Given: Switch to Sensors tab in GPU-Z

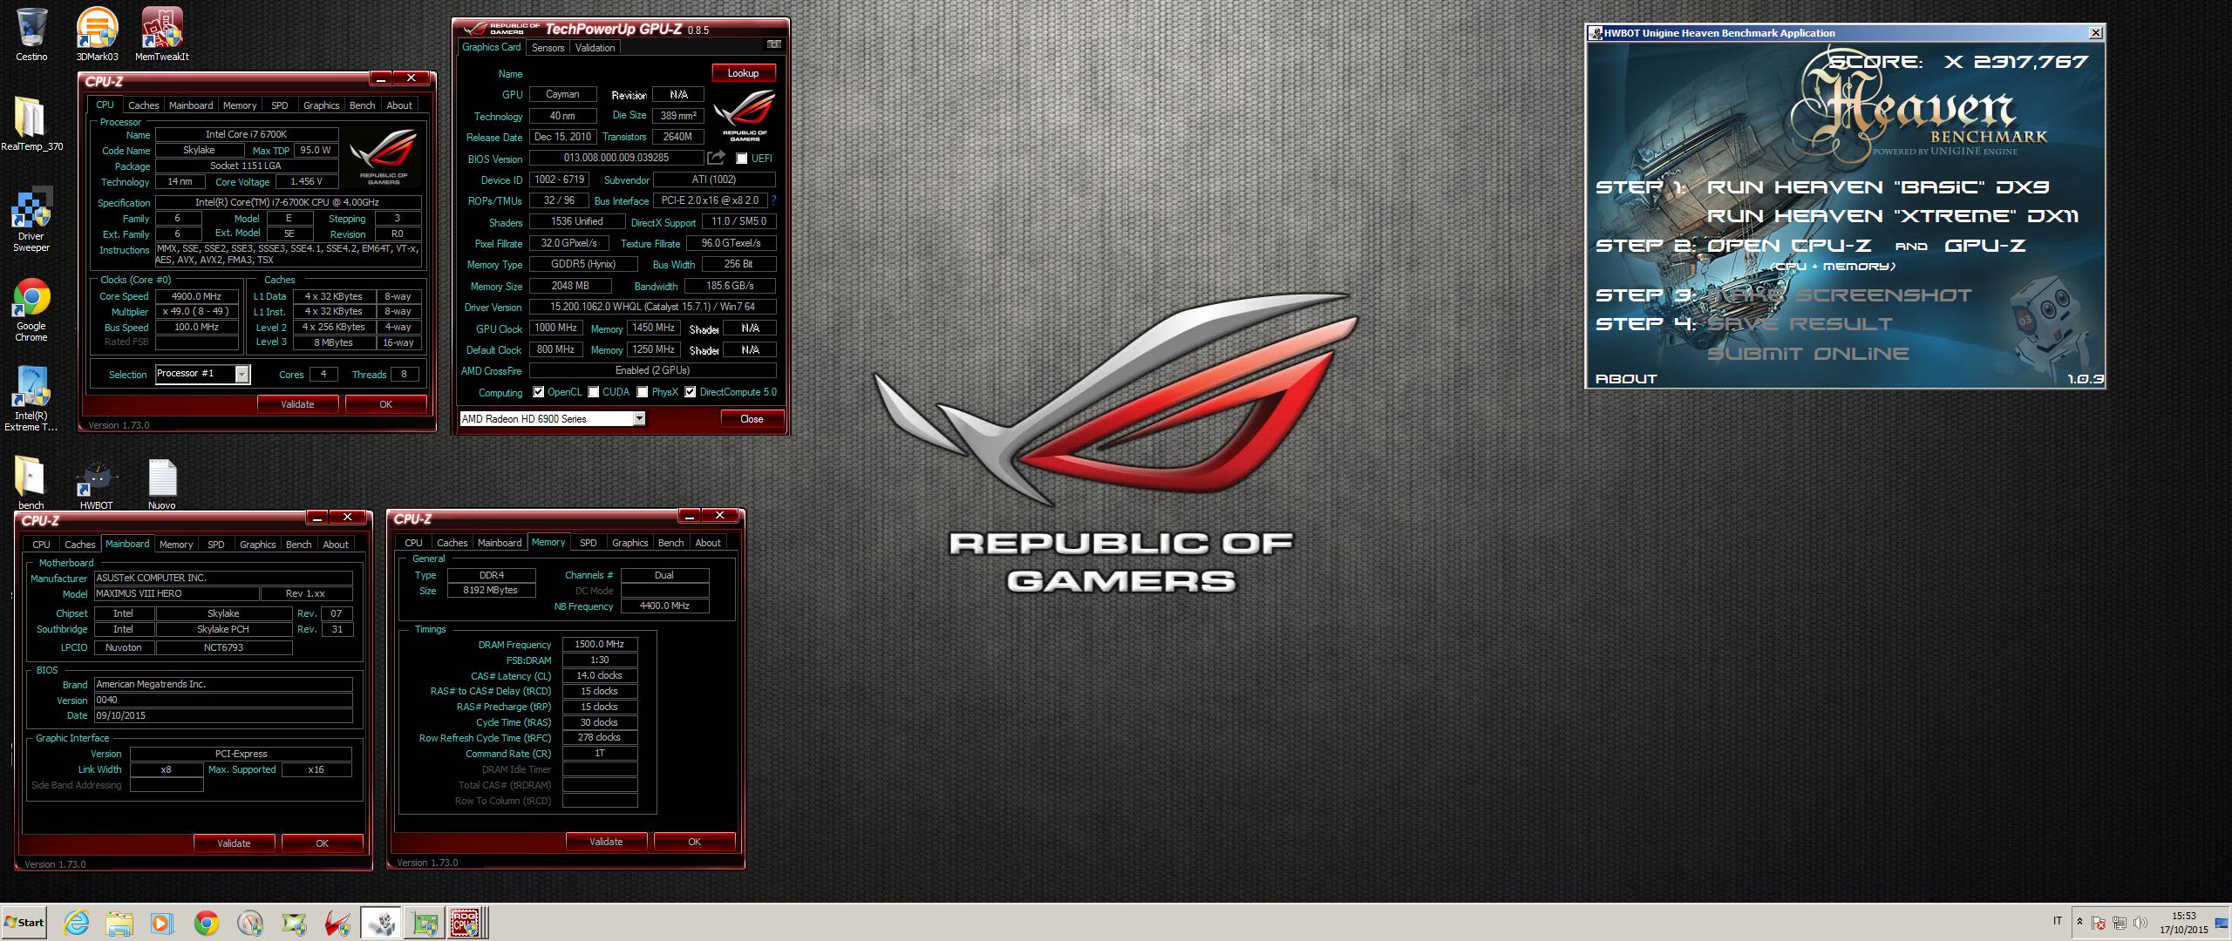Looking at the screenshot, I should [x=548, y=48].
